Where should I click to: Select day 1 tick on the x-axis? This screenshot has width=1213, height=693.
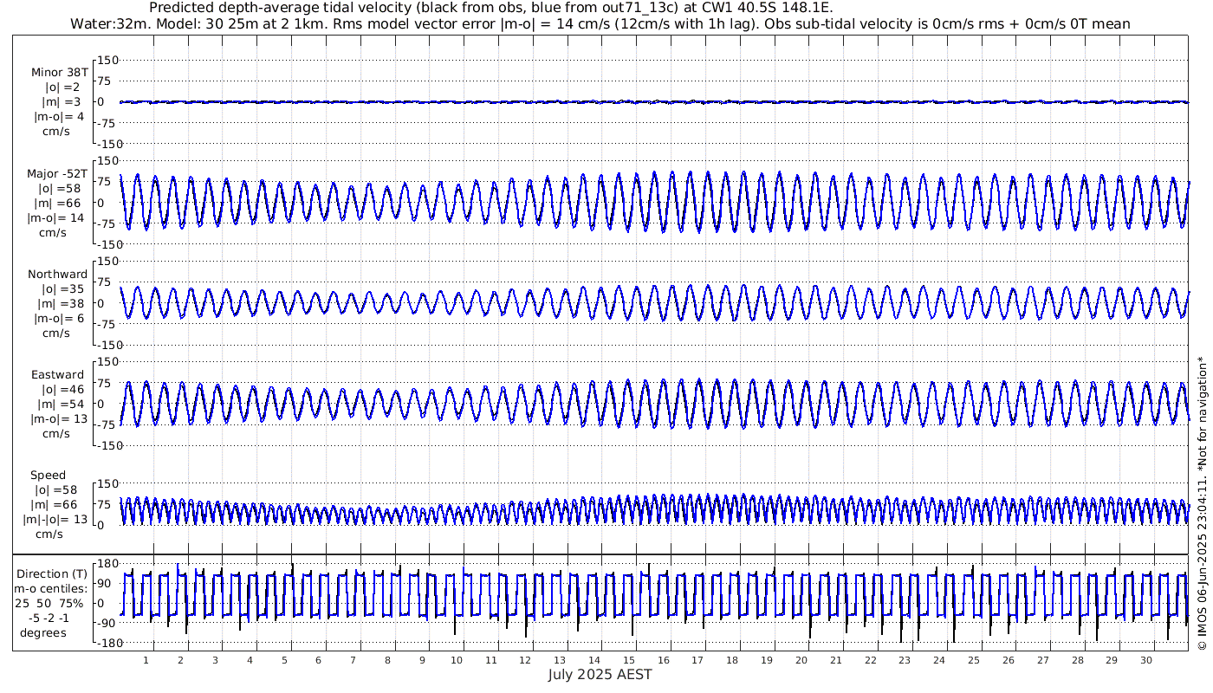coord(146,660)
